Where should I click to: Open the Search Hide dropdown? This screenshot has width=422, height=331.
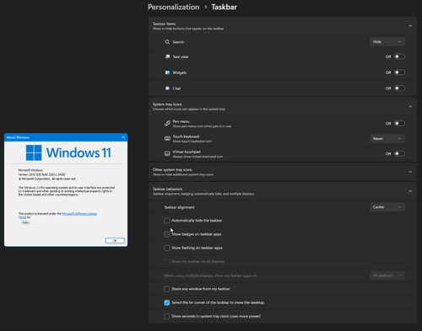point(387,42)
